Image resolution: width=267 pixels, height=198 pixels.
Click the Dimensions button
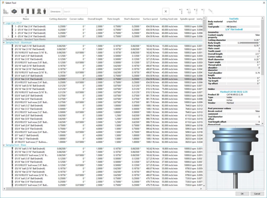55,11
